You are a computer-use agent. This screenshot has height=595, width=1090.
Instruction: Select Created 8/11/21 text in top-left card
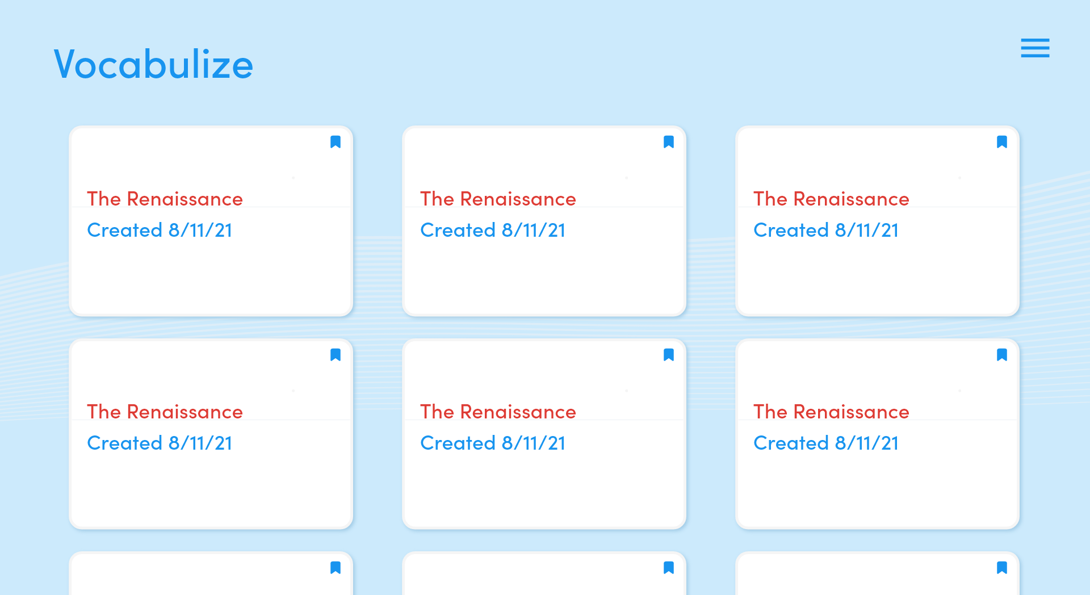tap(160, 230)
